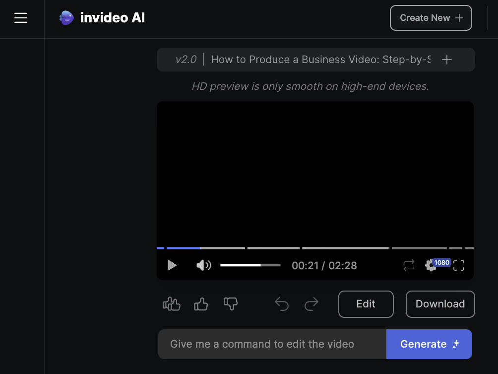Enter fullscreen mode for the video

[x=458, y=265]
